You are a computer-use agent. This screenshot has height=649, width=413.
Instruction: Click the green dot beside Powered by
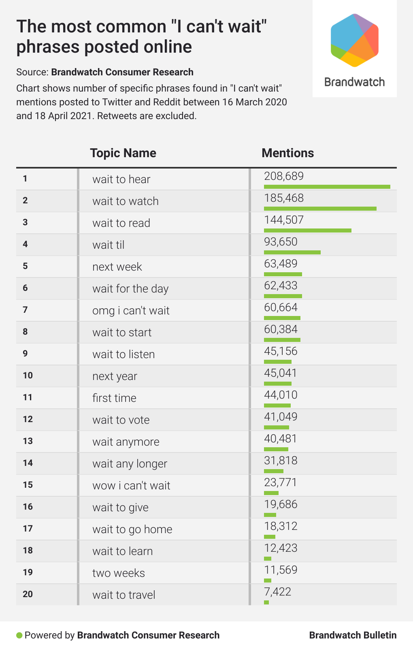(19, 635)
